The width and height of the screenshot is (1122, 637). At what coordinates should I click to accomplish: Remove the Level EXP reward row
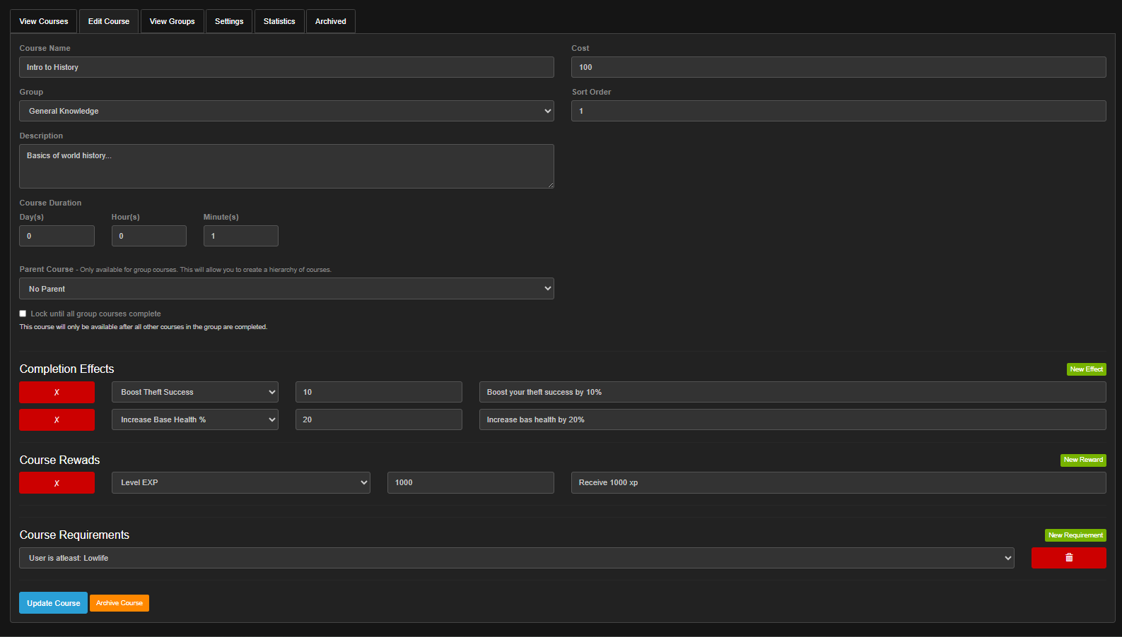pyautogui.click(x=57, y=483)
